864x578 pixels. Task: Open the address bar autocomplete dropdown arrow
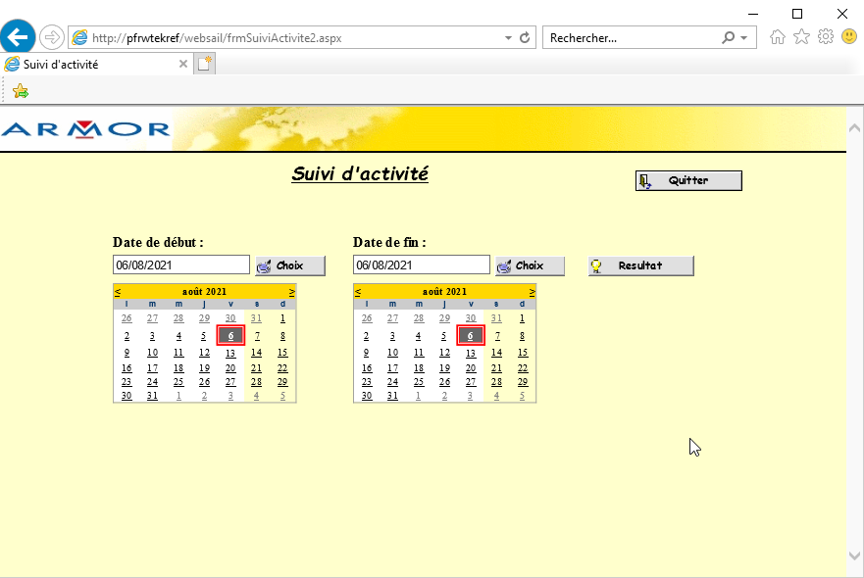tap(508, 38)
